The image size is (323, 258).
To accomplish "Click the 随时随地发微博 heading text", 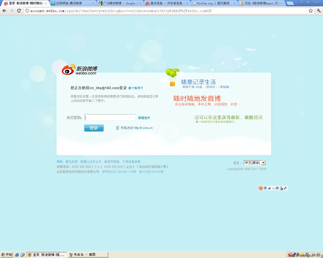I will pos(197,99).
